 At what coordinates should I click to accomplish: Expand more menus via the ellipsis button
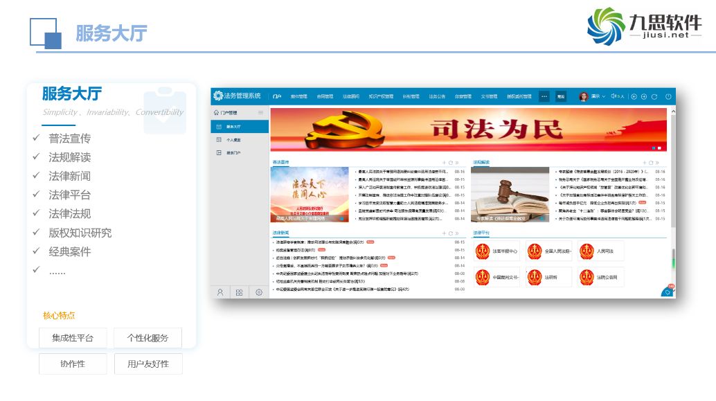pos(544,96)
